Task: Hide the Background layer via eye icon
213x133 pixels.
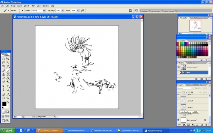Action: click(x=178, y=120)
